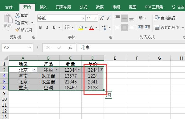Toggle underline formatting

54,28
